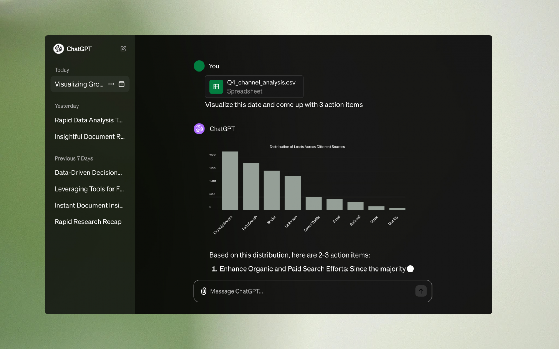Open the Rapid Research Recap chat
The width and height of the screenshot is (559, 349).
pyautogui.click(x=88, y=222)
